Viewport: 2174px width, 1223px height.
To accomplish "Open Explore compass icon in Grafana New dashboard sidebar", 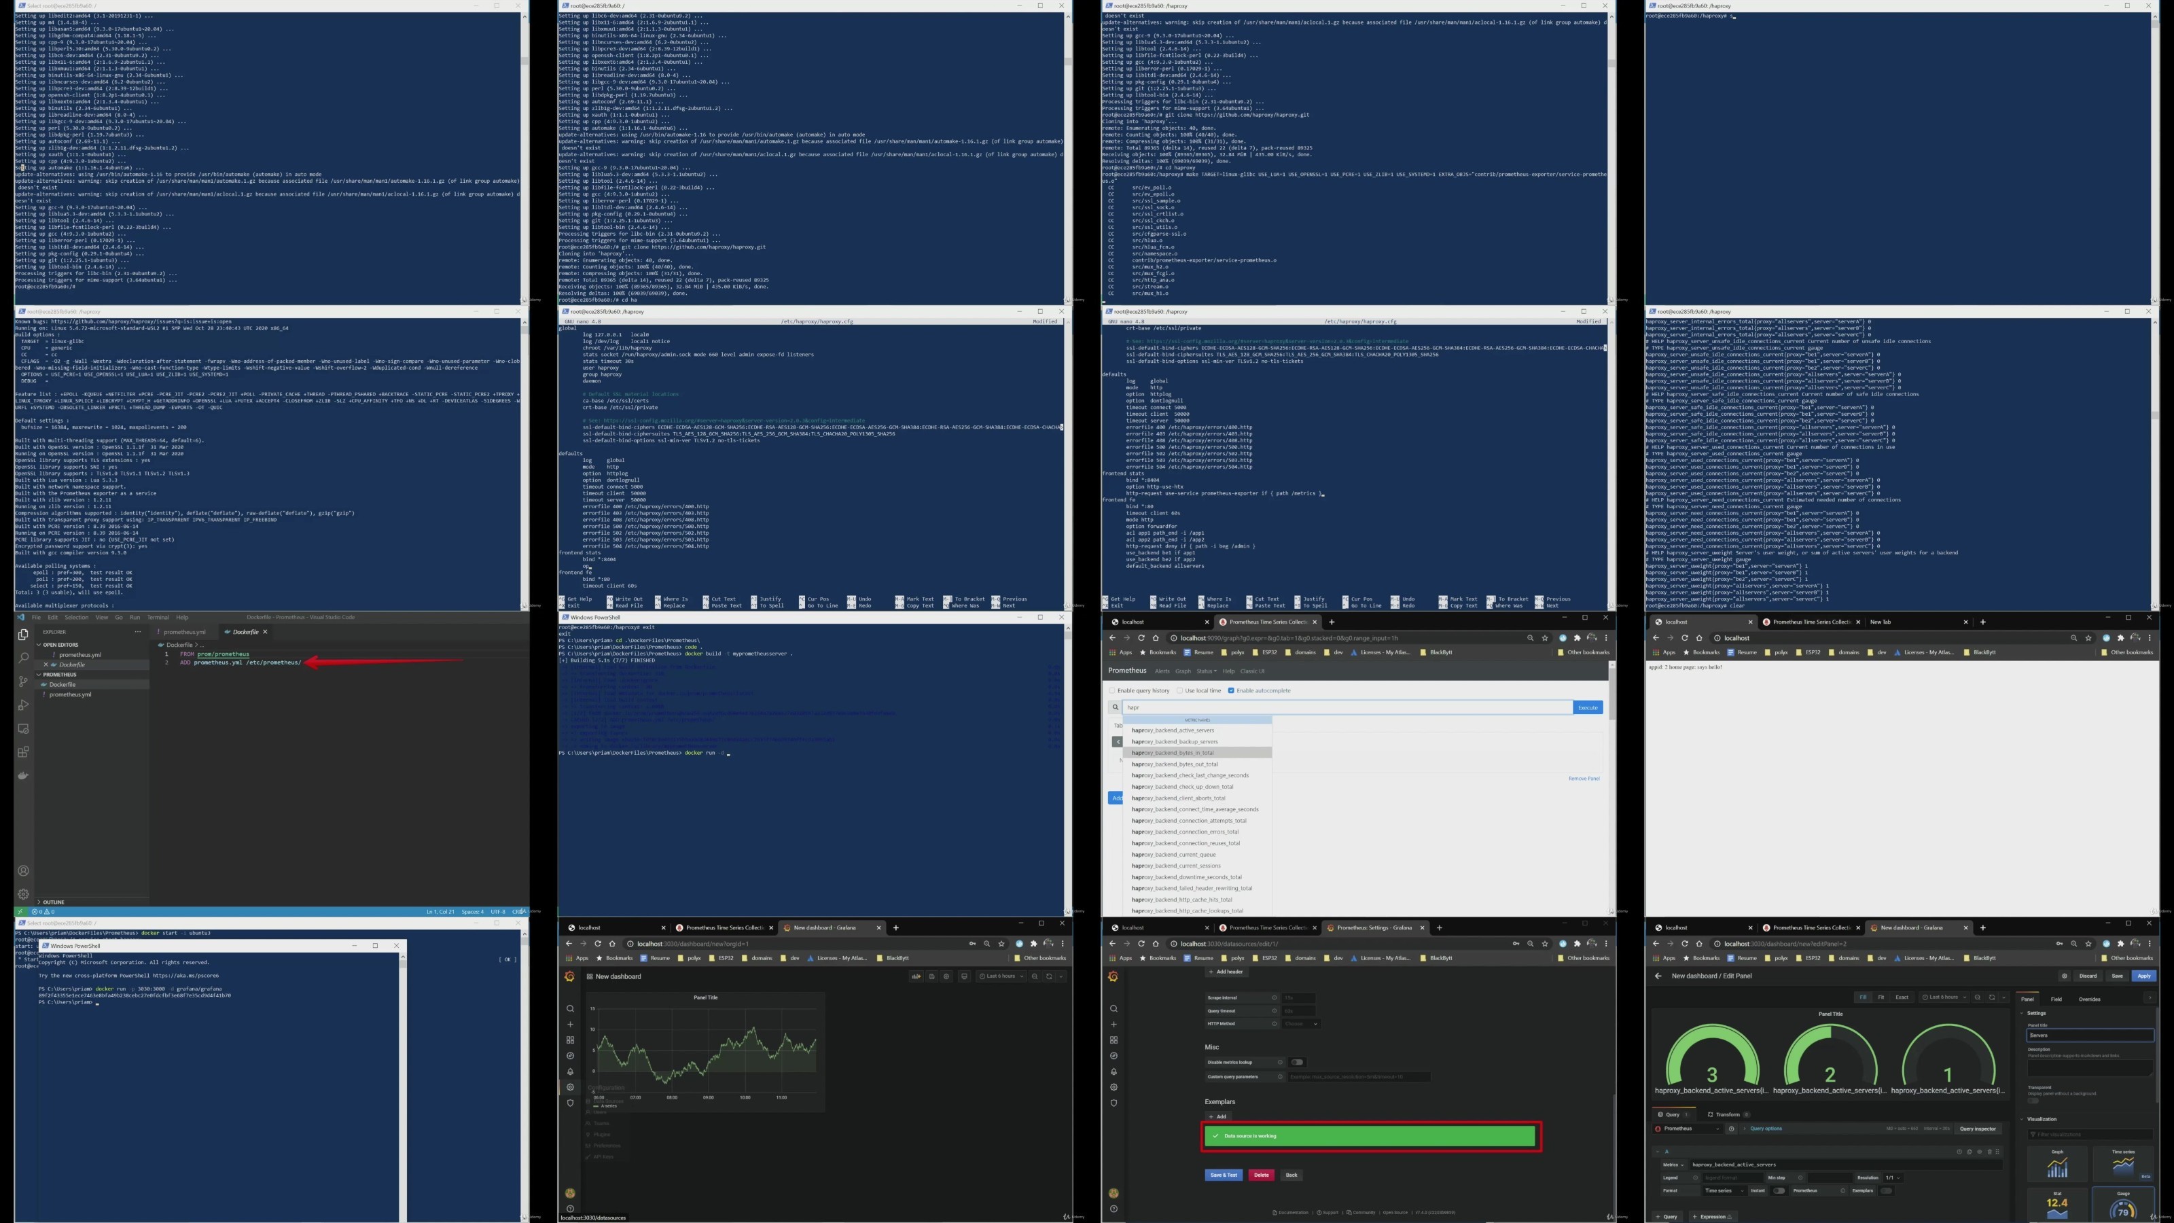I will pyautogui.click(x=571, y=1056).
